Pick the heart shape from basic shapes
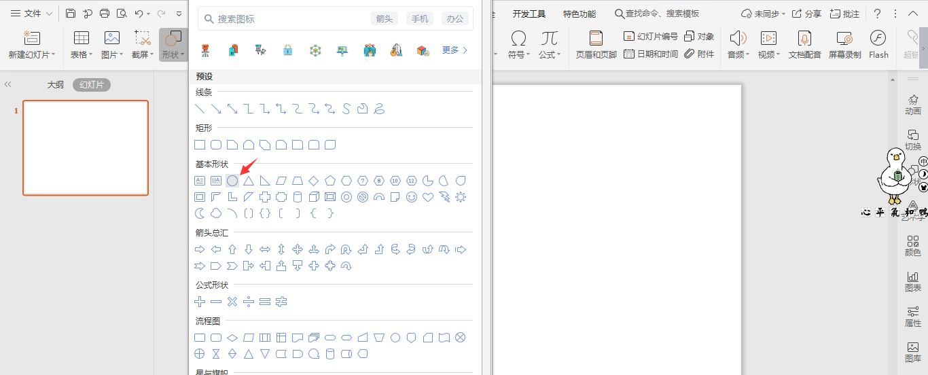Viewport: 928px width, 375px height. [x=428, y=197]
